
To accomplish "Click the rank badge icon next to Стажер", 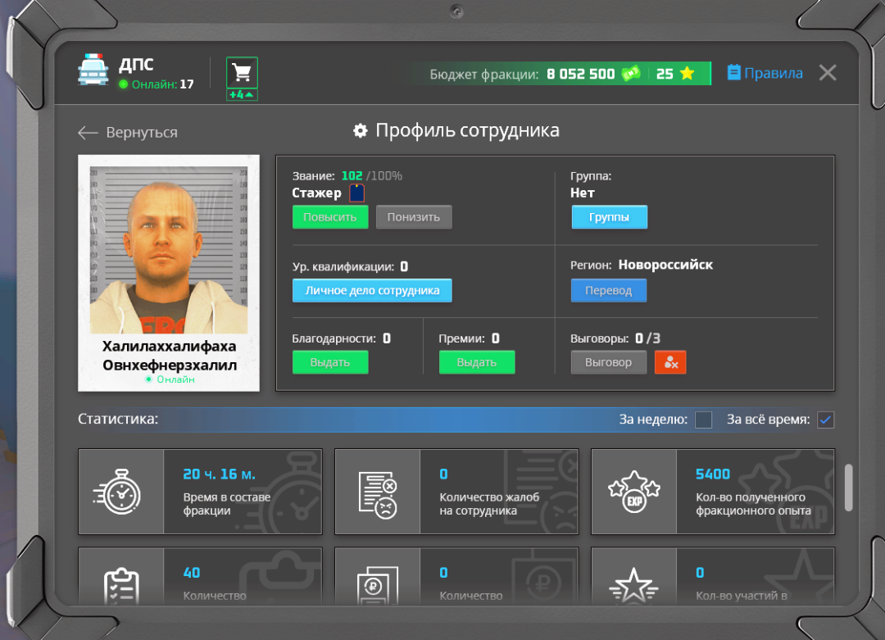I will [356, 193].
